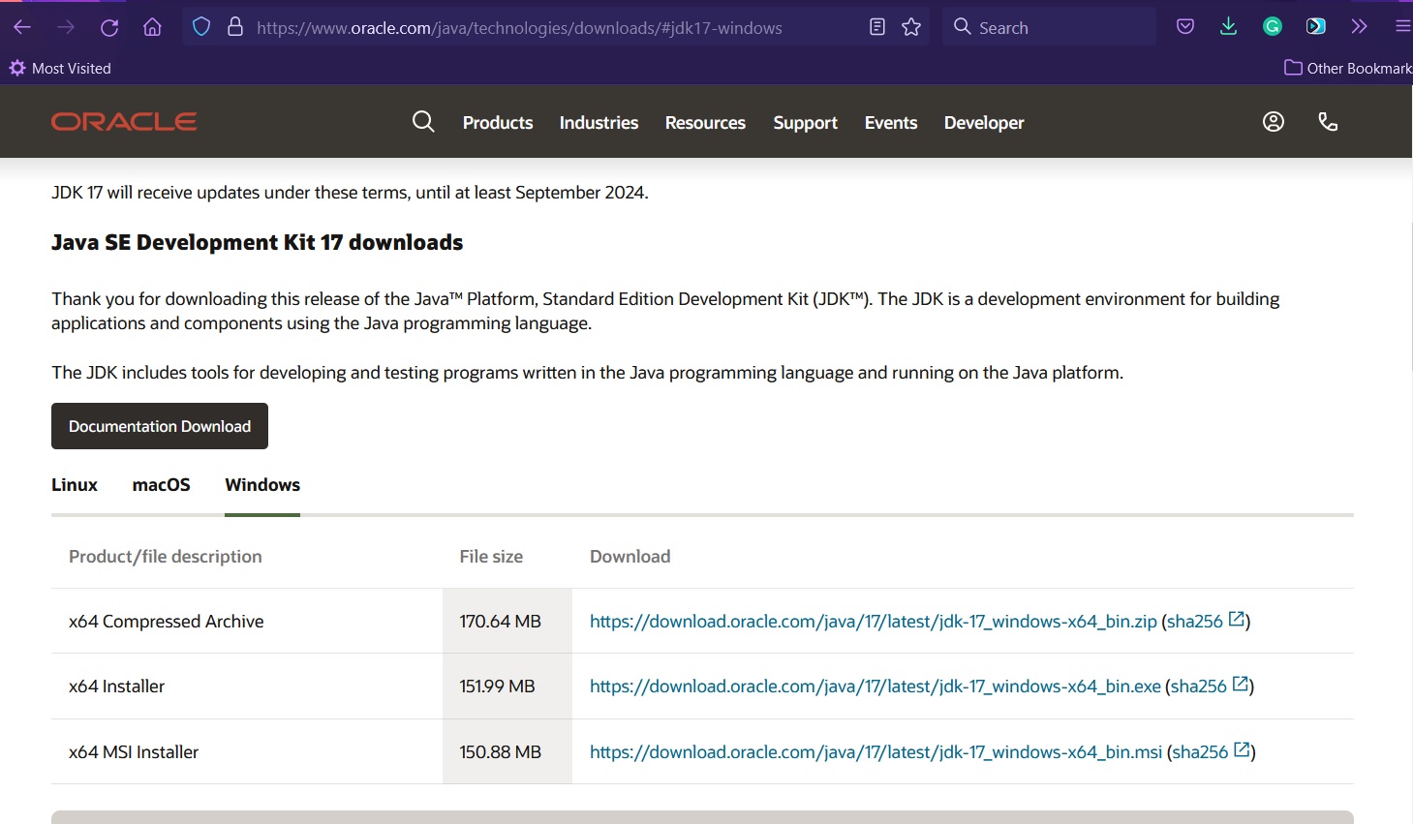Image resolution: width=1413 pixels, height=824 pixels.
Task: Go to the Oracle logo home
Action: coord(124,121)
